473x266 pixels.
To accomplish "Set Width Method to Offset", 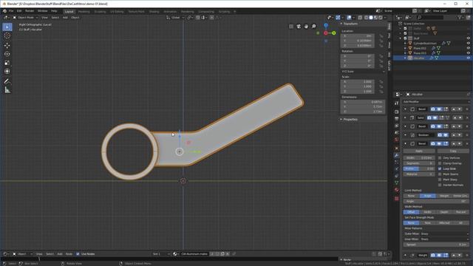I will pyautogui.click(x=411, y=212).
